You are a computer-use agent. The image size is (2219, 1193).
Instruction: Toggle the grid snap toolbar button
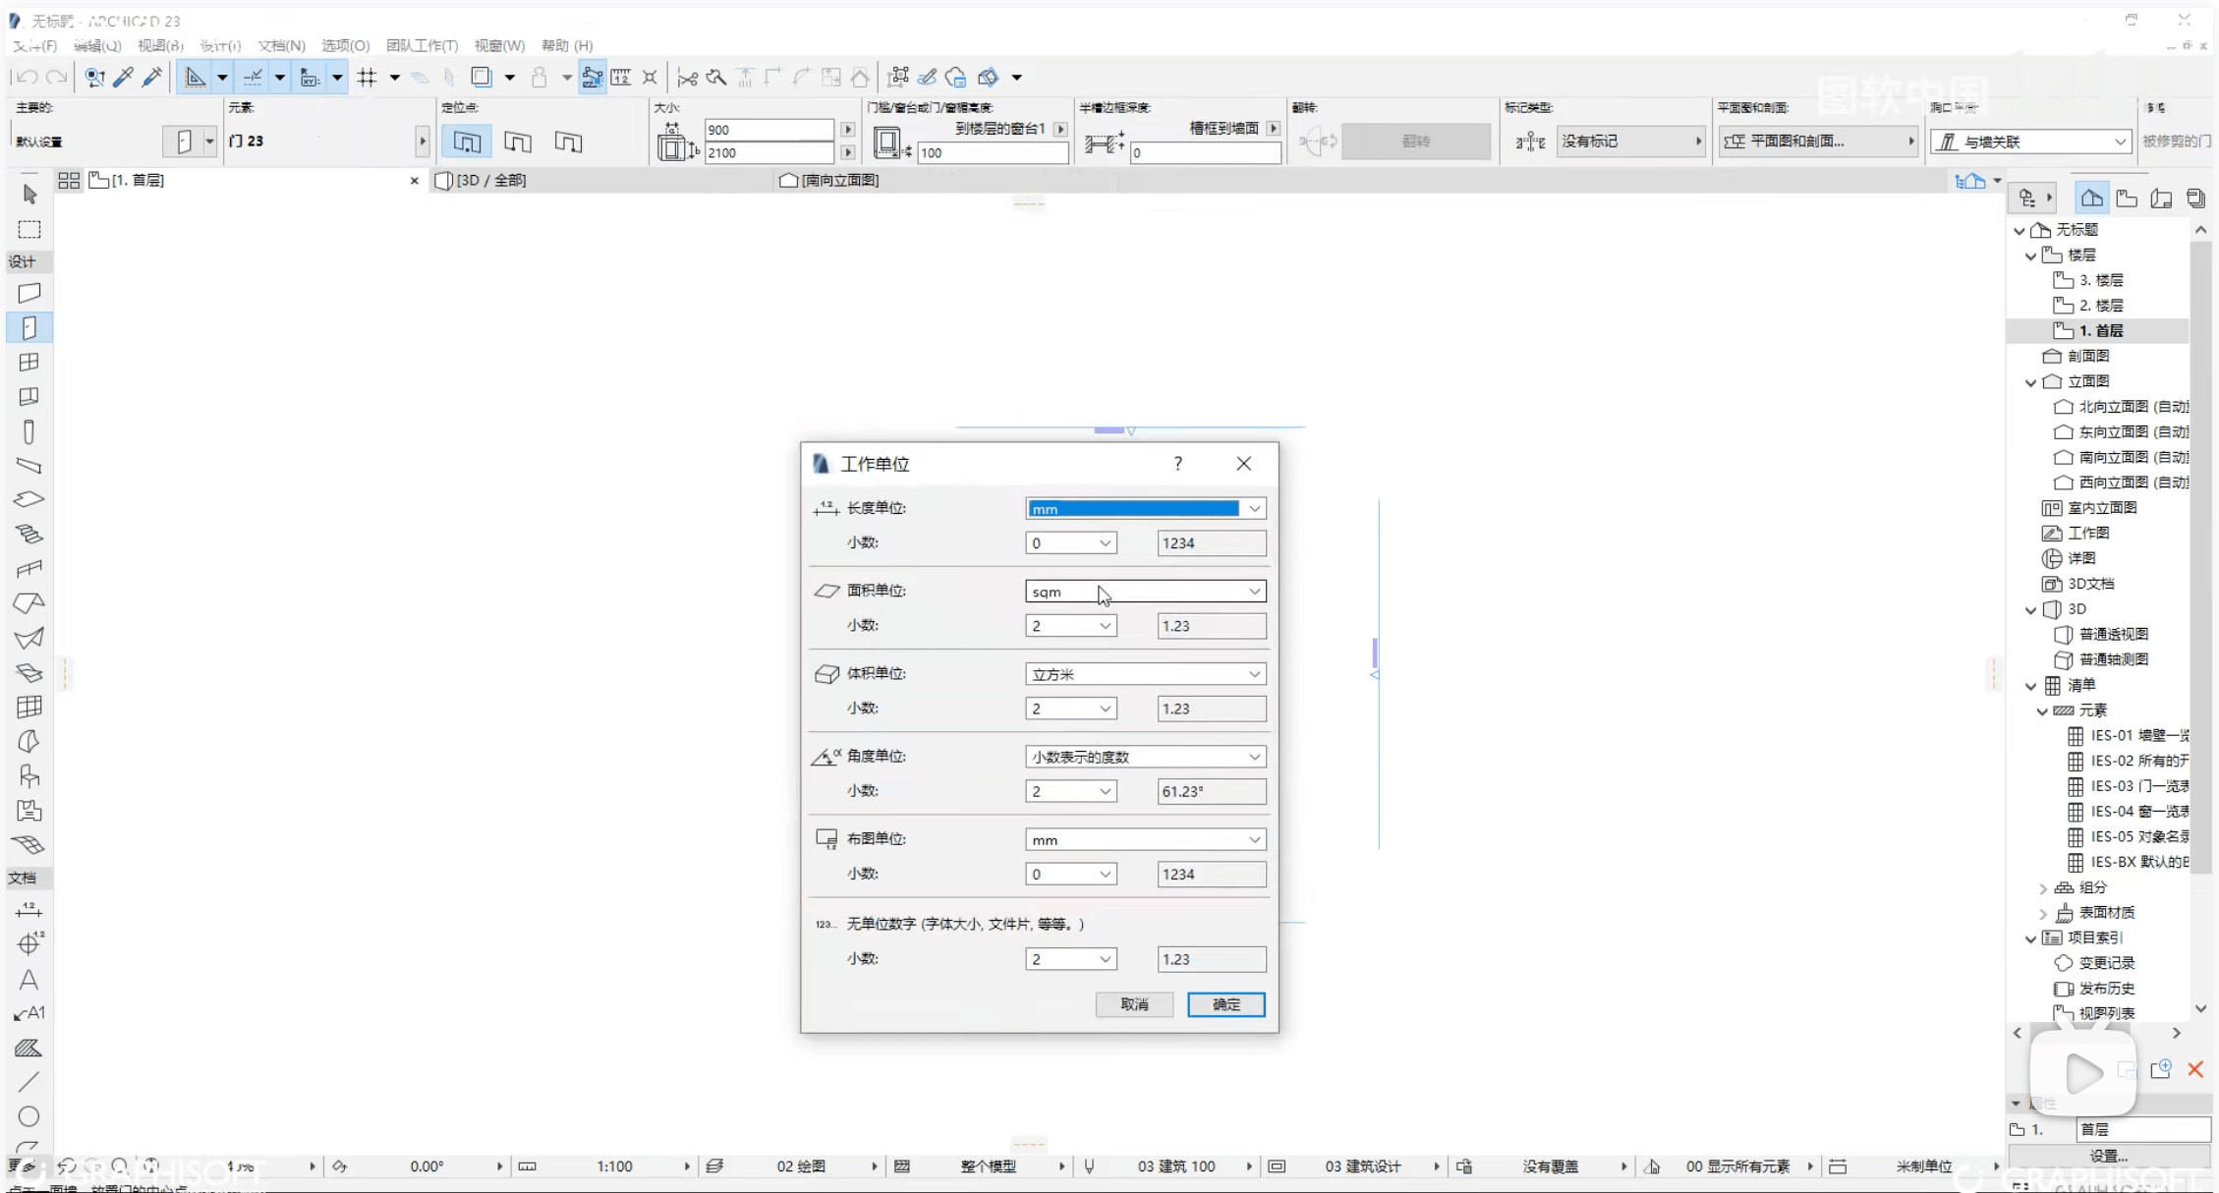point(367,77)
